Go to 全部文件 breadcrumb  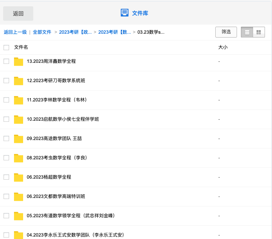[42, 32]
